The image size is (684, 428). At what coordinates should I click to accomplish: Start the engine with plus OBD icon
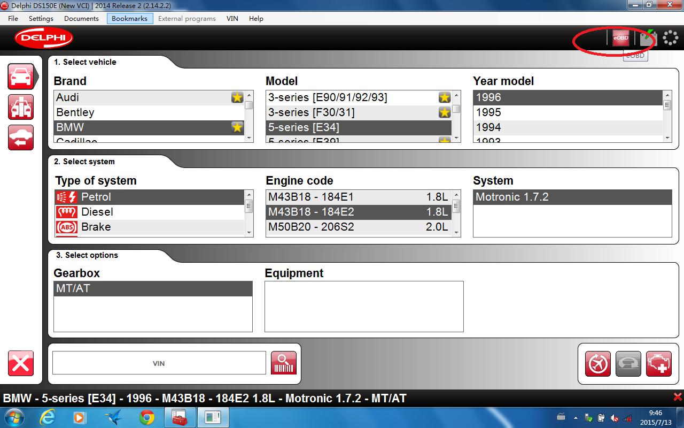tap(659, 364)
